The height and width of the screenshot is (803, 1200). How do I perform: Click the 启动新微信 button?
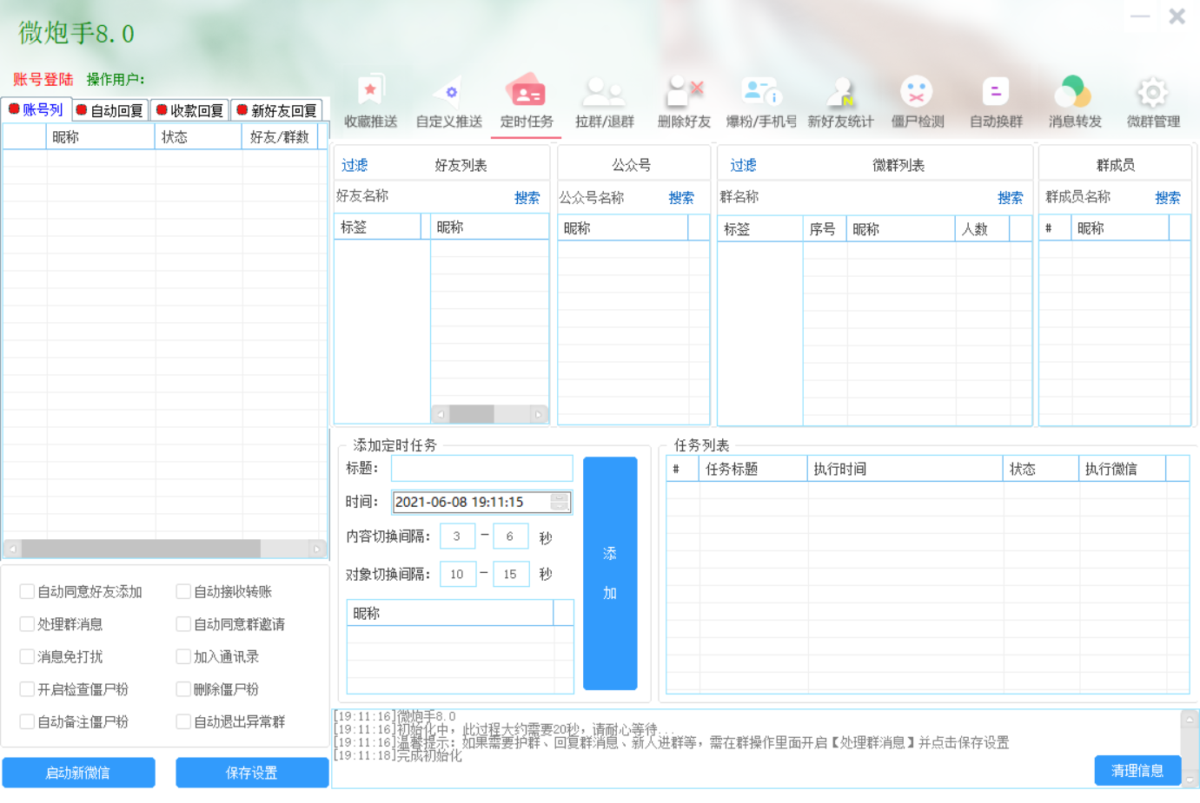pos(78,773)
